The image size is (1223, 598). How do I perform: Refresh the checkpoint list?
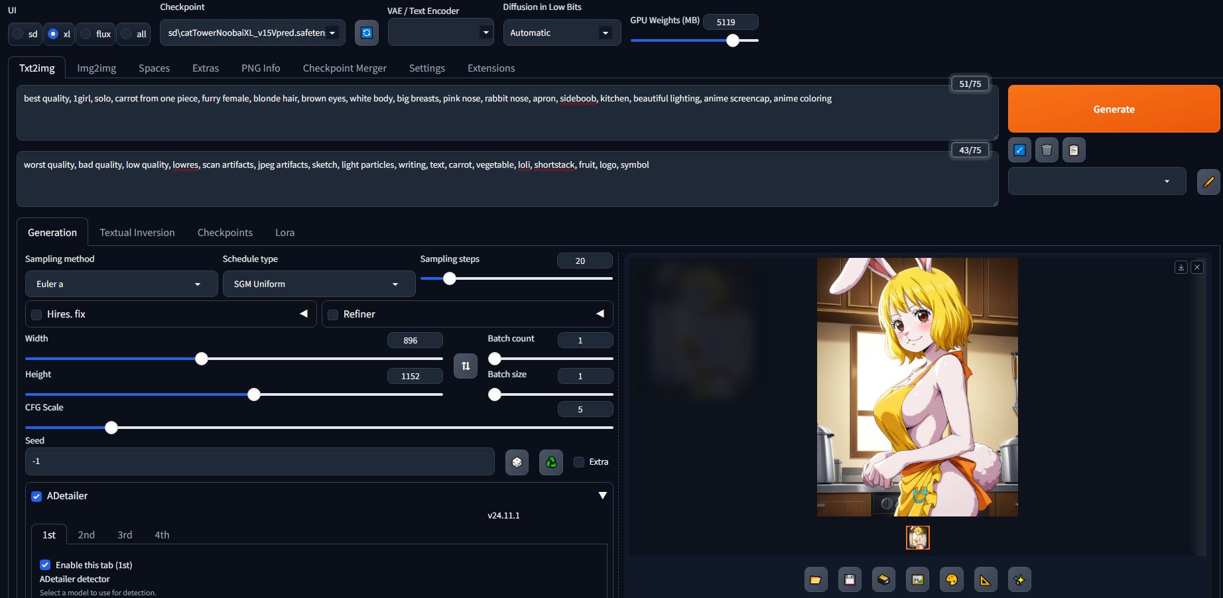click(367, 32)
